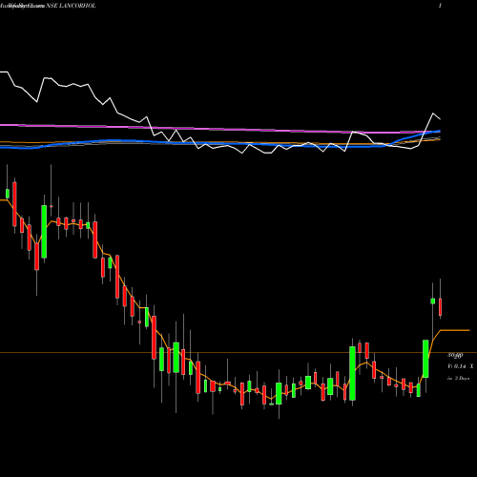Click the white indicator line's final peak
The width and height of the screenshot is (477, 477).
point(433,114)
